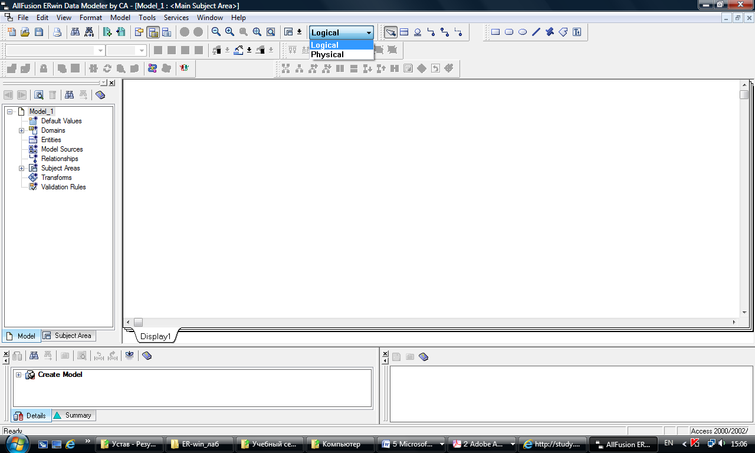Pick the Line drawing tool
Image resolution: width=755 pixels, height=453 pixels.
pyautogui.click(x=536, y=32)
